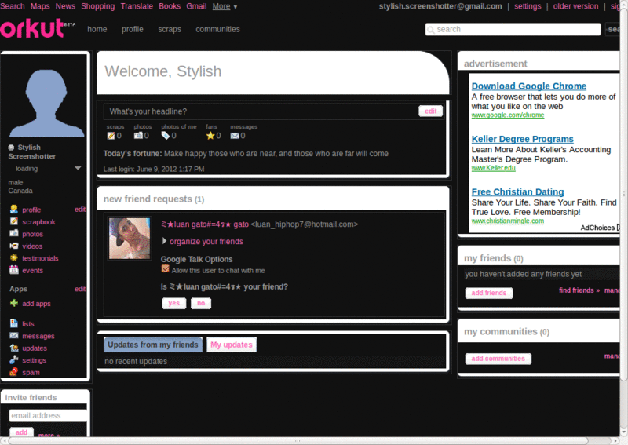
Task: Open Download Google Chrome ad link
Action: (528, 86)
